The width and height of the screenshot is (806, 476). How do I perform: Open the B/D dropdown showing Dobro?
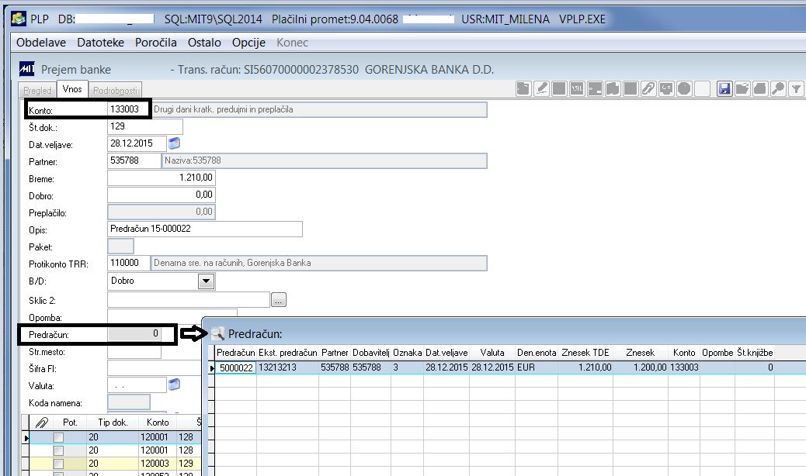click(206, 281)
